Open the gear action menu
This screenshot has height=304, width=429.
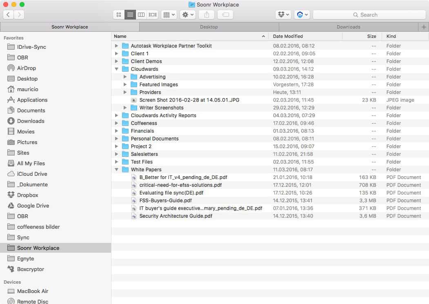[x=188, y=15]
